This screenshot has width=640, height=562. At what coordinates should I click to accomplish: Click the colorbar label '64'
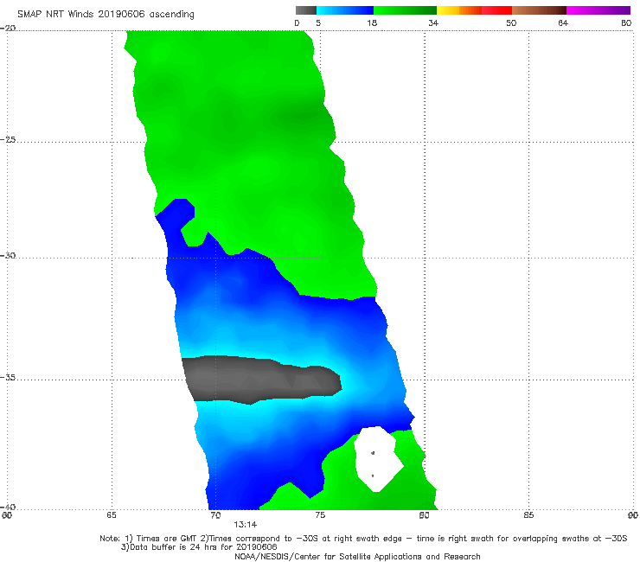coord(563,22)
